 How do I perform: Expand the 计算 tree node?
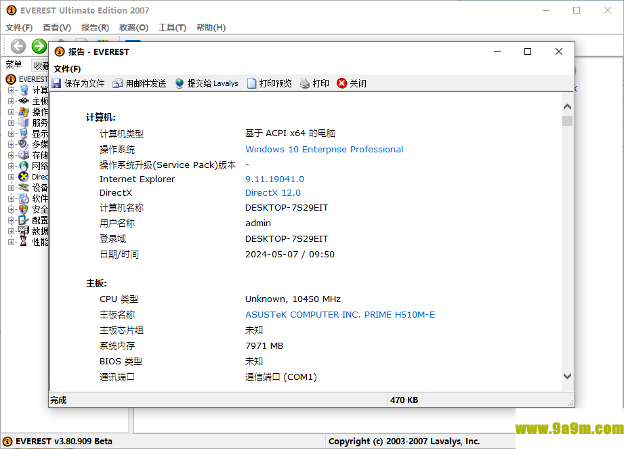(11, 90)
